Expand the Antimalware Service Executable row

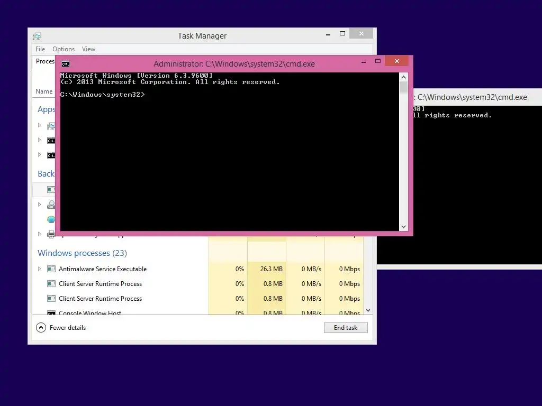pos(39,269)
